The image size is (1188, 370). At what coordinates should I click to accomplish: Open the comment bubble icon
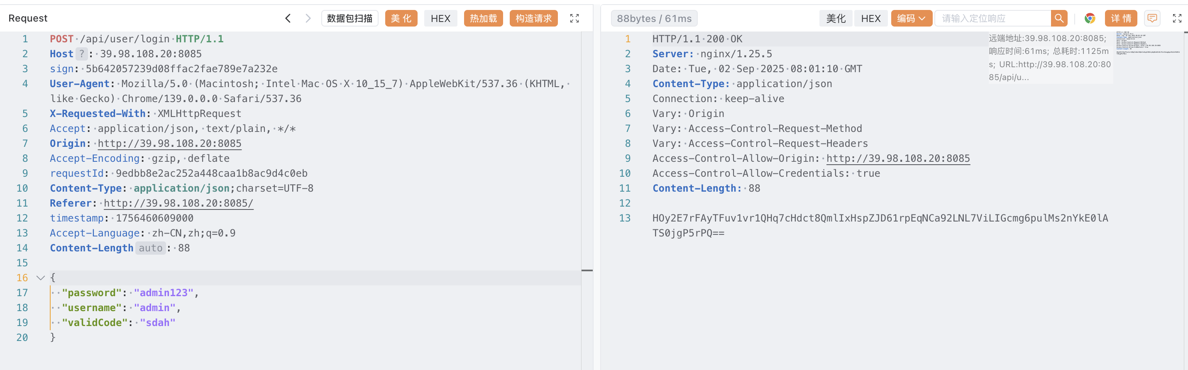click(1152, 18)
